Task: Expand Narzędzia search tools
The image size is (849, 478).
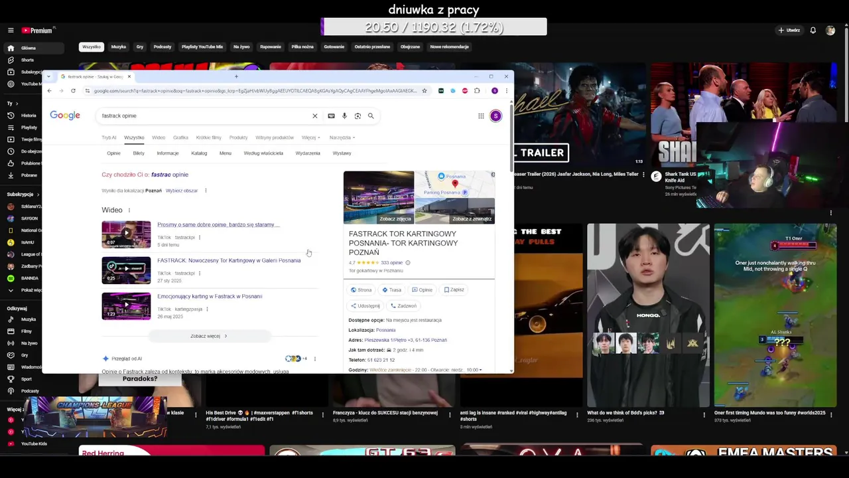Action: (342, 137)
